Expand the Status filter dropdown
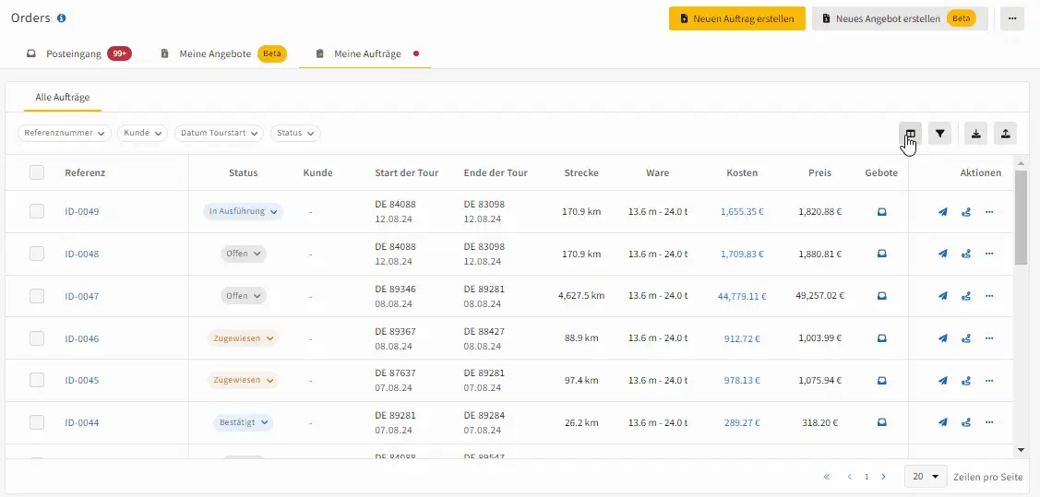This screenshot has width=1040, height=497. pos(296,133)
